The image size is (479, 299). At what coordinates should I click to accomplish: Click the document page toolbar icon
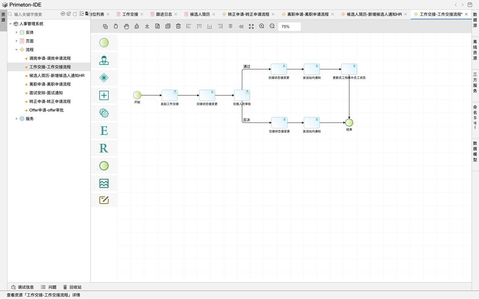tap(158, 26)
